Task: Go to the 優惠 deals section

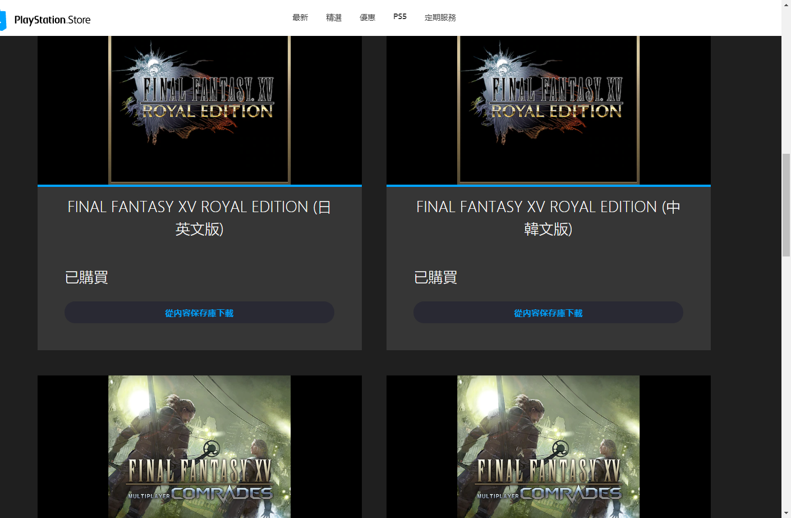Action: pyautogui.click(x=367, y=17)
